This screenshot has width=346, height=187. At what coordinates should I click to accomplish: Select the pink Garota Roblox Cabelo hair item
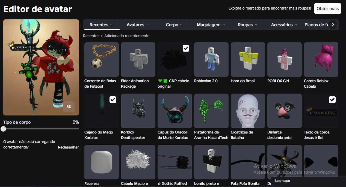click(321, 59)
